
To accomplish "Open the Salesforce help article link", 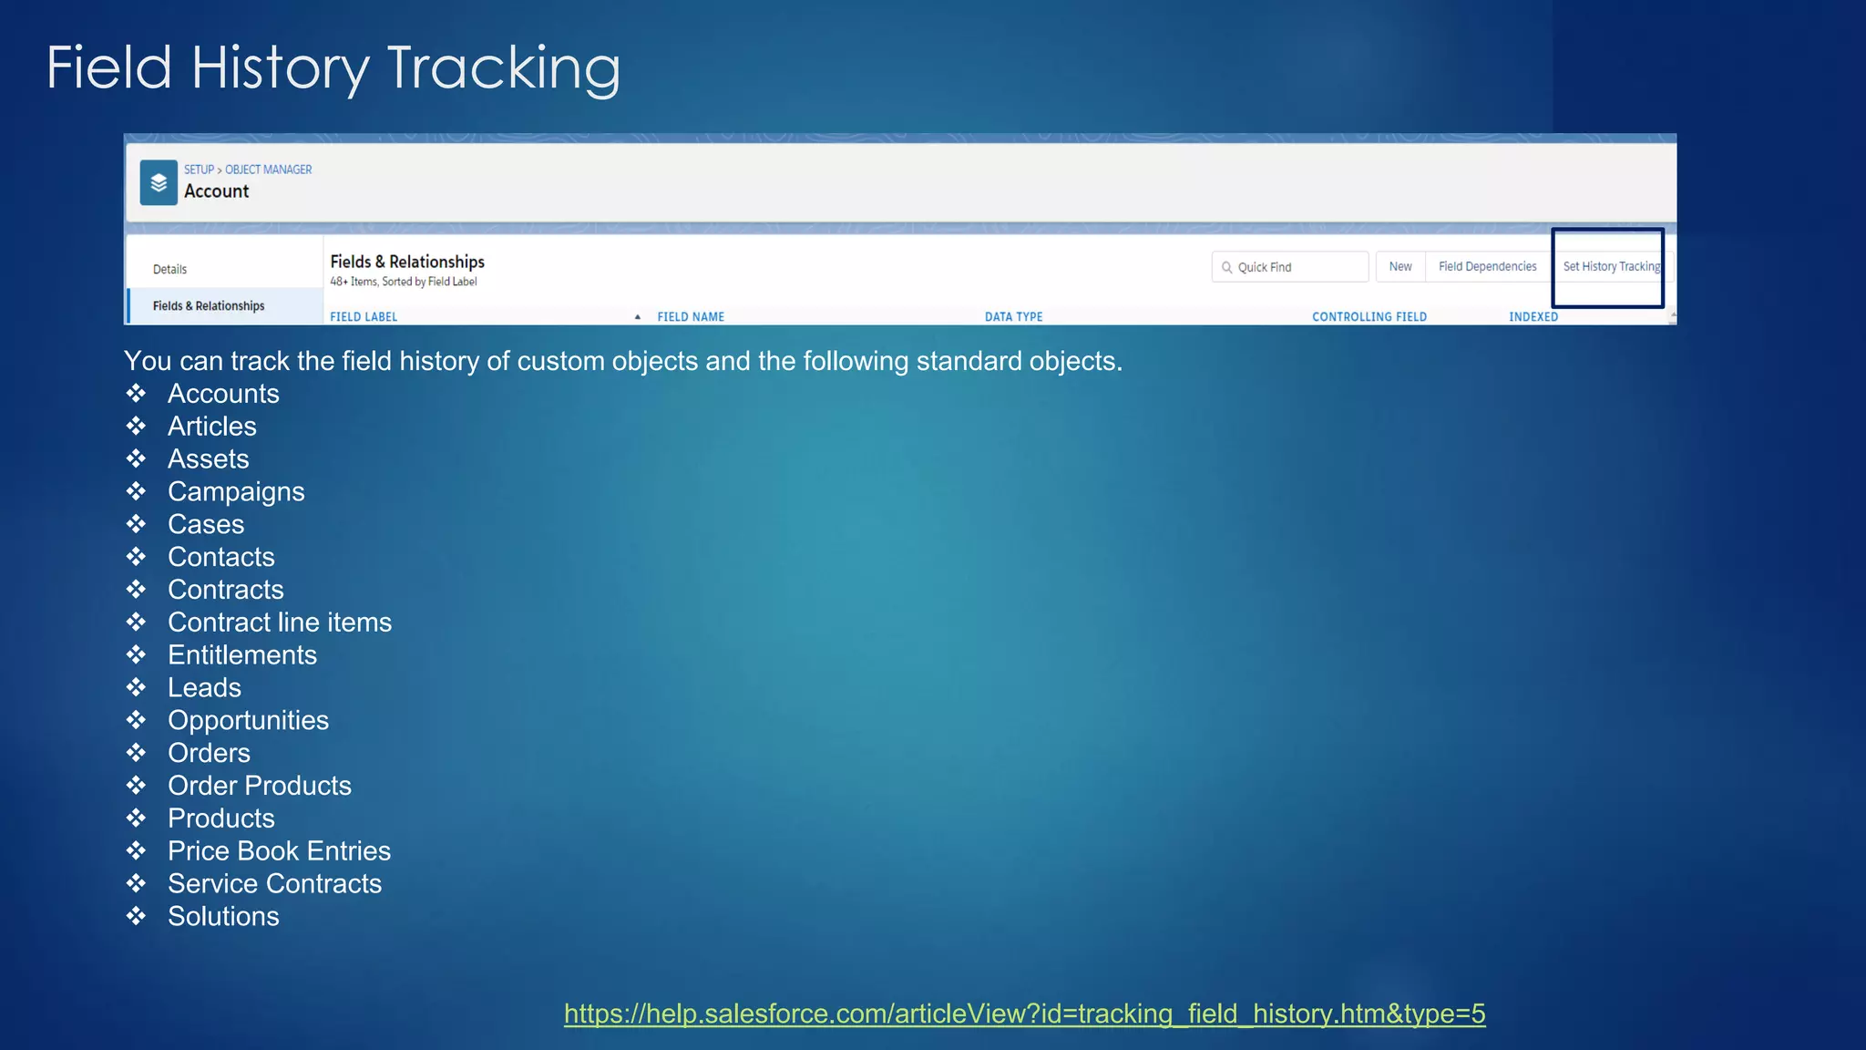I will [x=1024, y=1014].
